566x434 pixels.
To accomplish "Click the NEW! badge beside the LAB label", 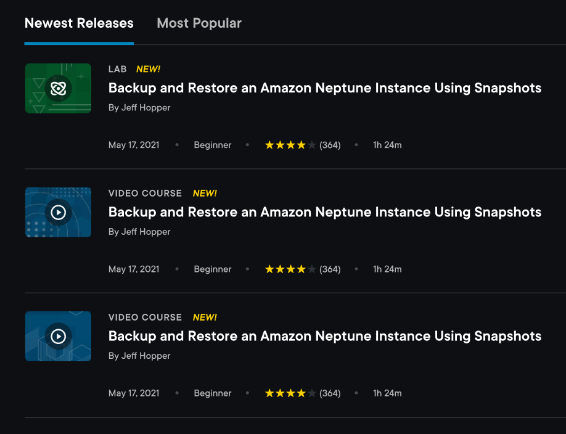I will point(149,69).
